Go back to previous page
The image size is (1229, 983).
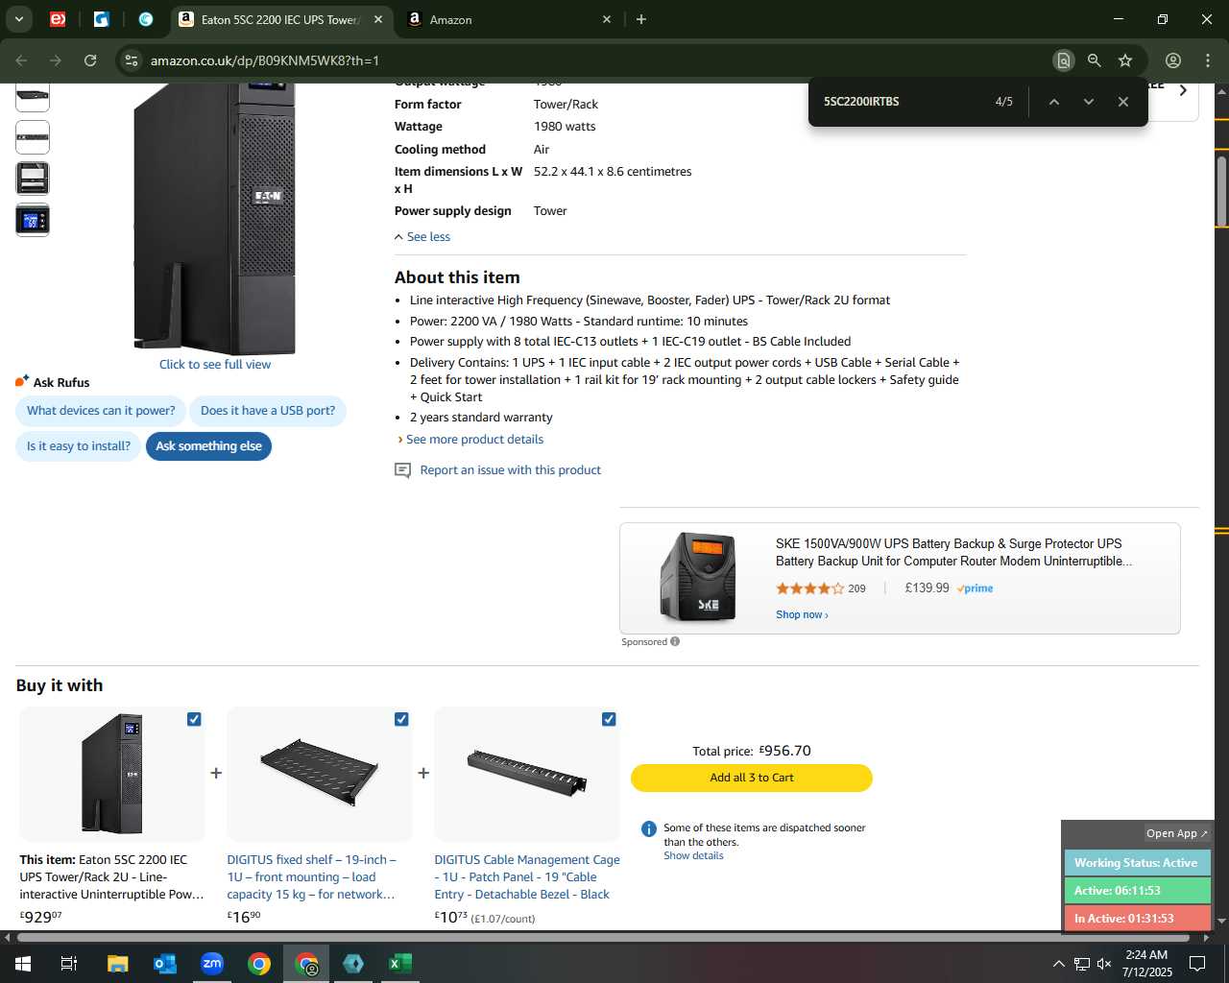(21, 60)
